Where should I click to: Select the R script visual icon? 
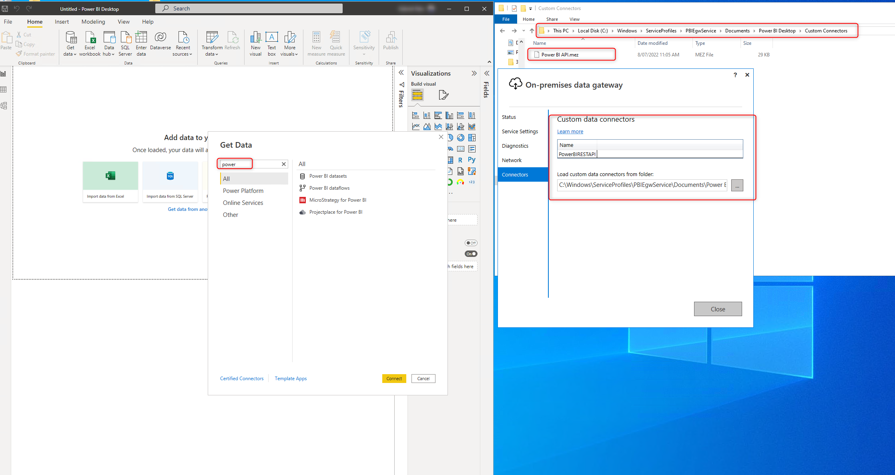click(x=461, y=160)
